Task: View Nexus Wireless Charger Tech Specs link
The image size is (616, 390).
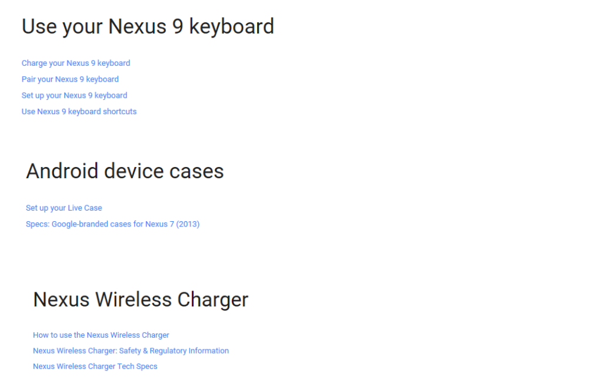Action: [95, 366]
